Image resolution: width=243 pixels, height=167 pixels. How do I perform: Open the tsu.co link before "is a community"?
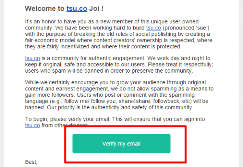pyautogui.click(x=32, y=58)
